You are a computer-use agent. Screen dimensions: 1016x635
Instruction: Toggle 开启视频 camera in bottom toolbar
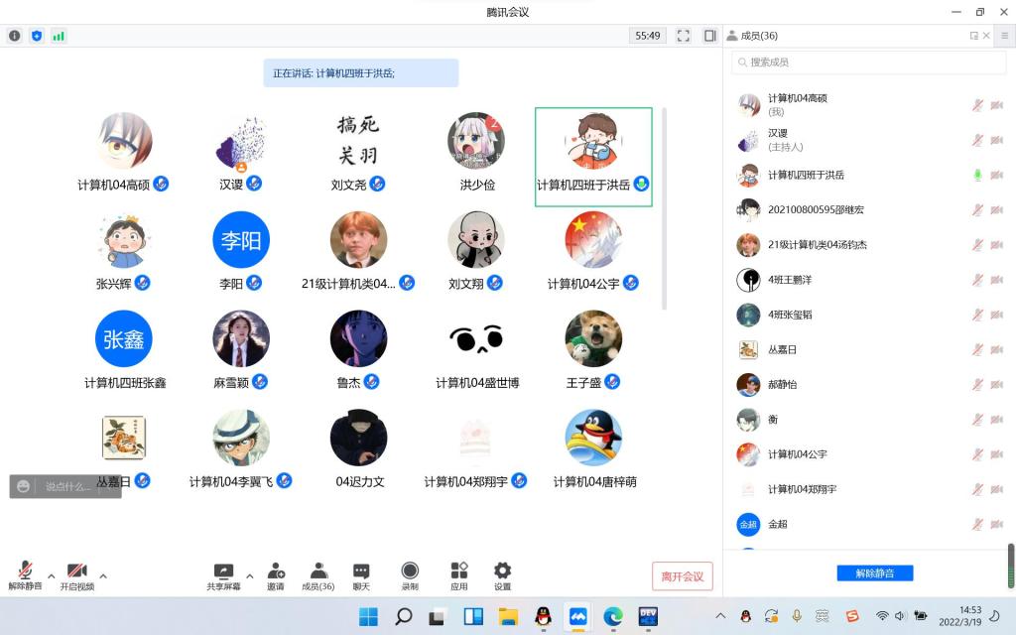coord(76,571)
